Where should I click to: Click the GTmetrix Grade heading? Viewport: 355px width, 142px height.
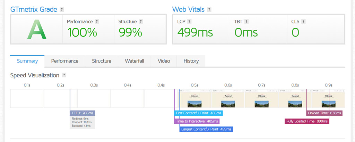tap(34, 9)
